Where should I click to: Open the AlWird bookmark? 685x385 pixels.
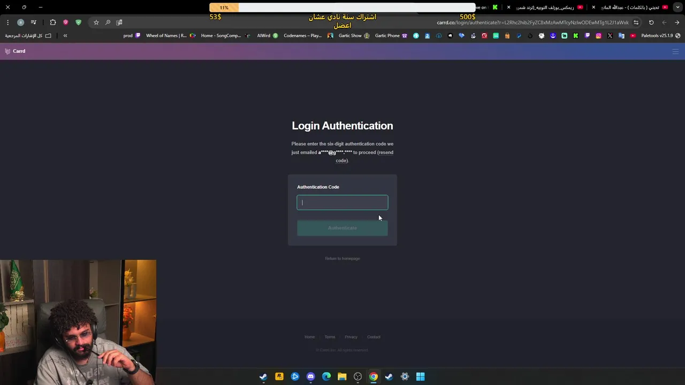268,36
